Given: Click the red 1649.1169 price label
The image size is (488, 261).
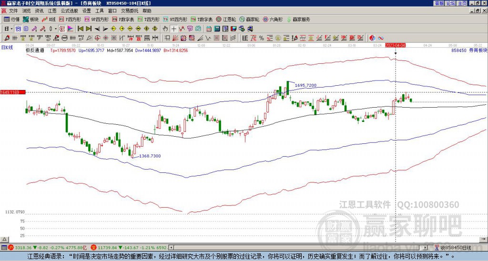Looking at the screenshot, I should 13,92.
